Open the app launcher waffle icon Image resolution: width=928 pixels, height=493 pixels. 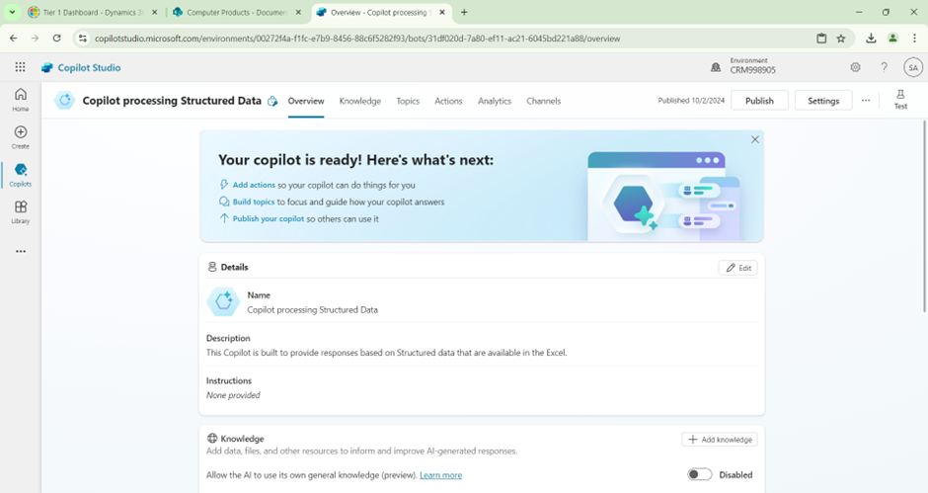(x=20, y=67)
